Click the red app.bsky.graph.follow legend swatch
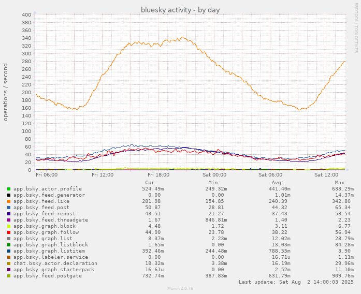The width and height of the screenshot is (361, 294). [x=9, y=232]
